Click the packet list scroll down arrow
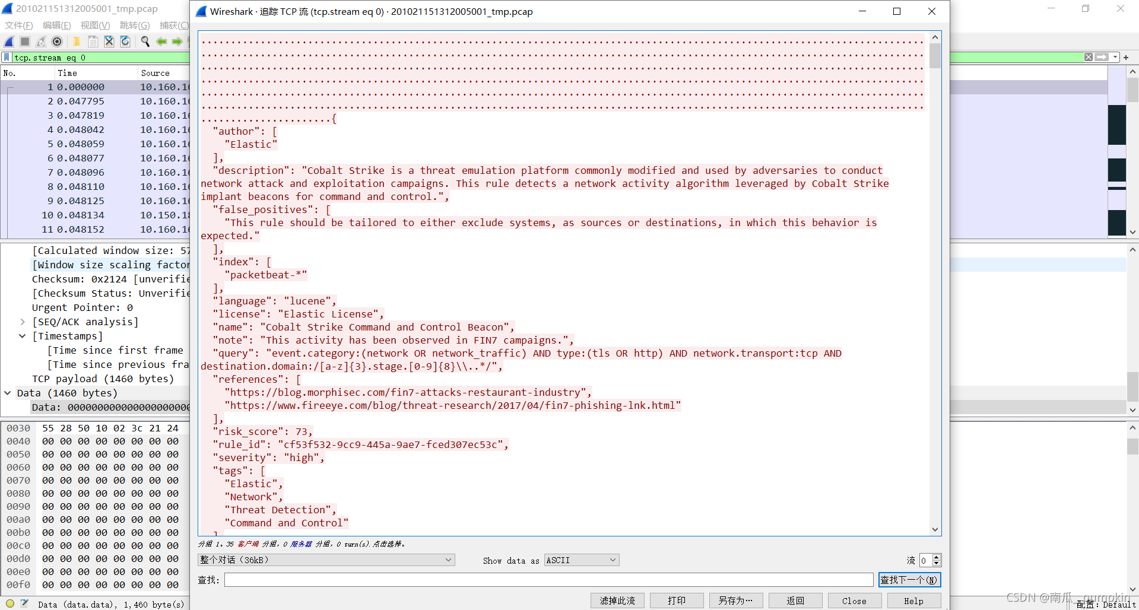This screenshot has width=1139, height=610. click(1132, 232)
